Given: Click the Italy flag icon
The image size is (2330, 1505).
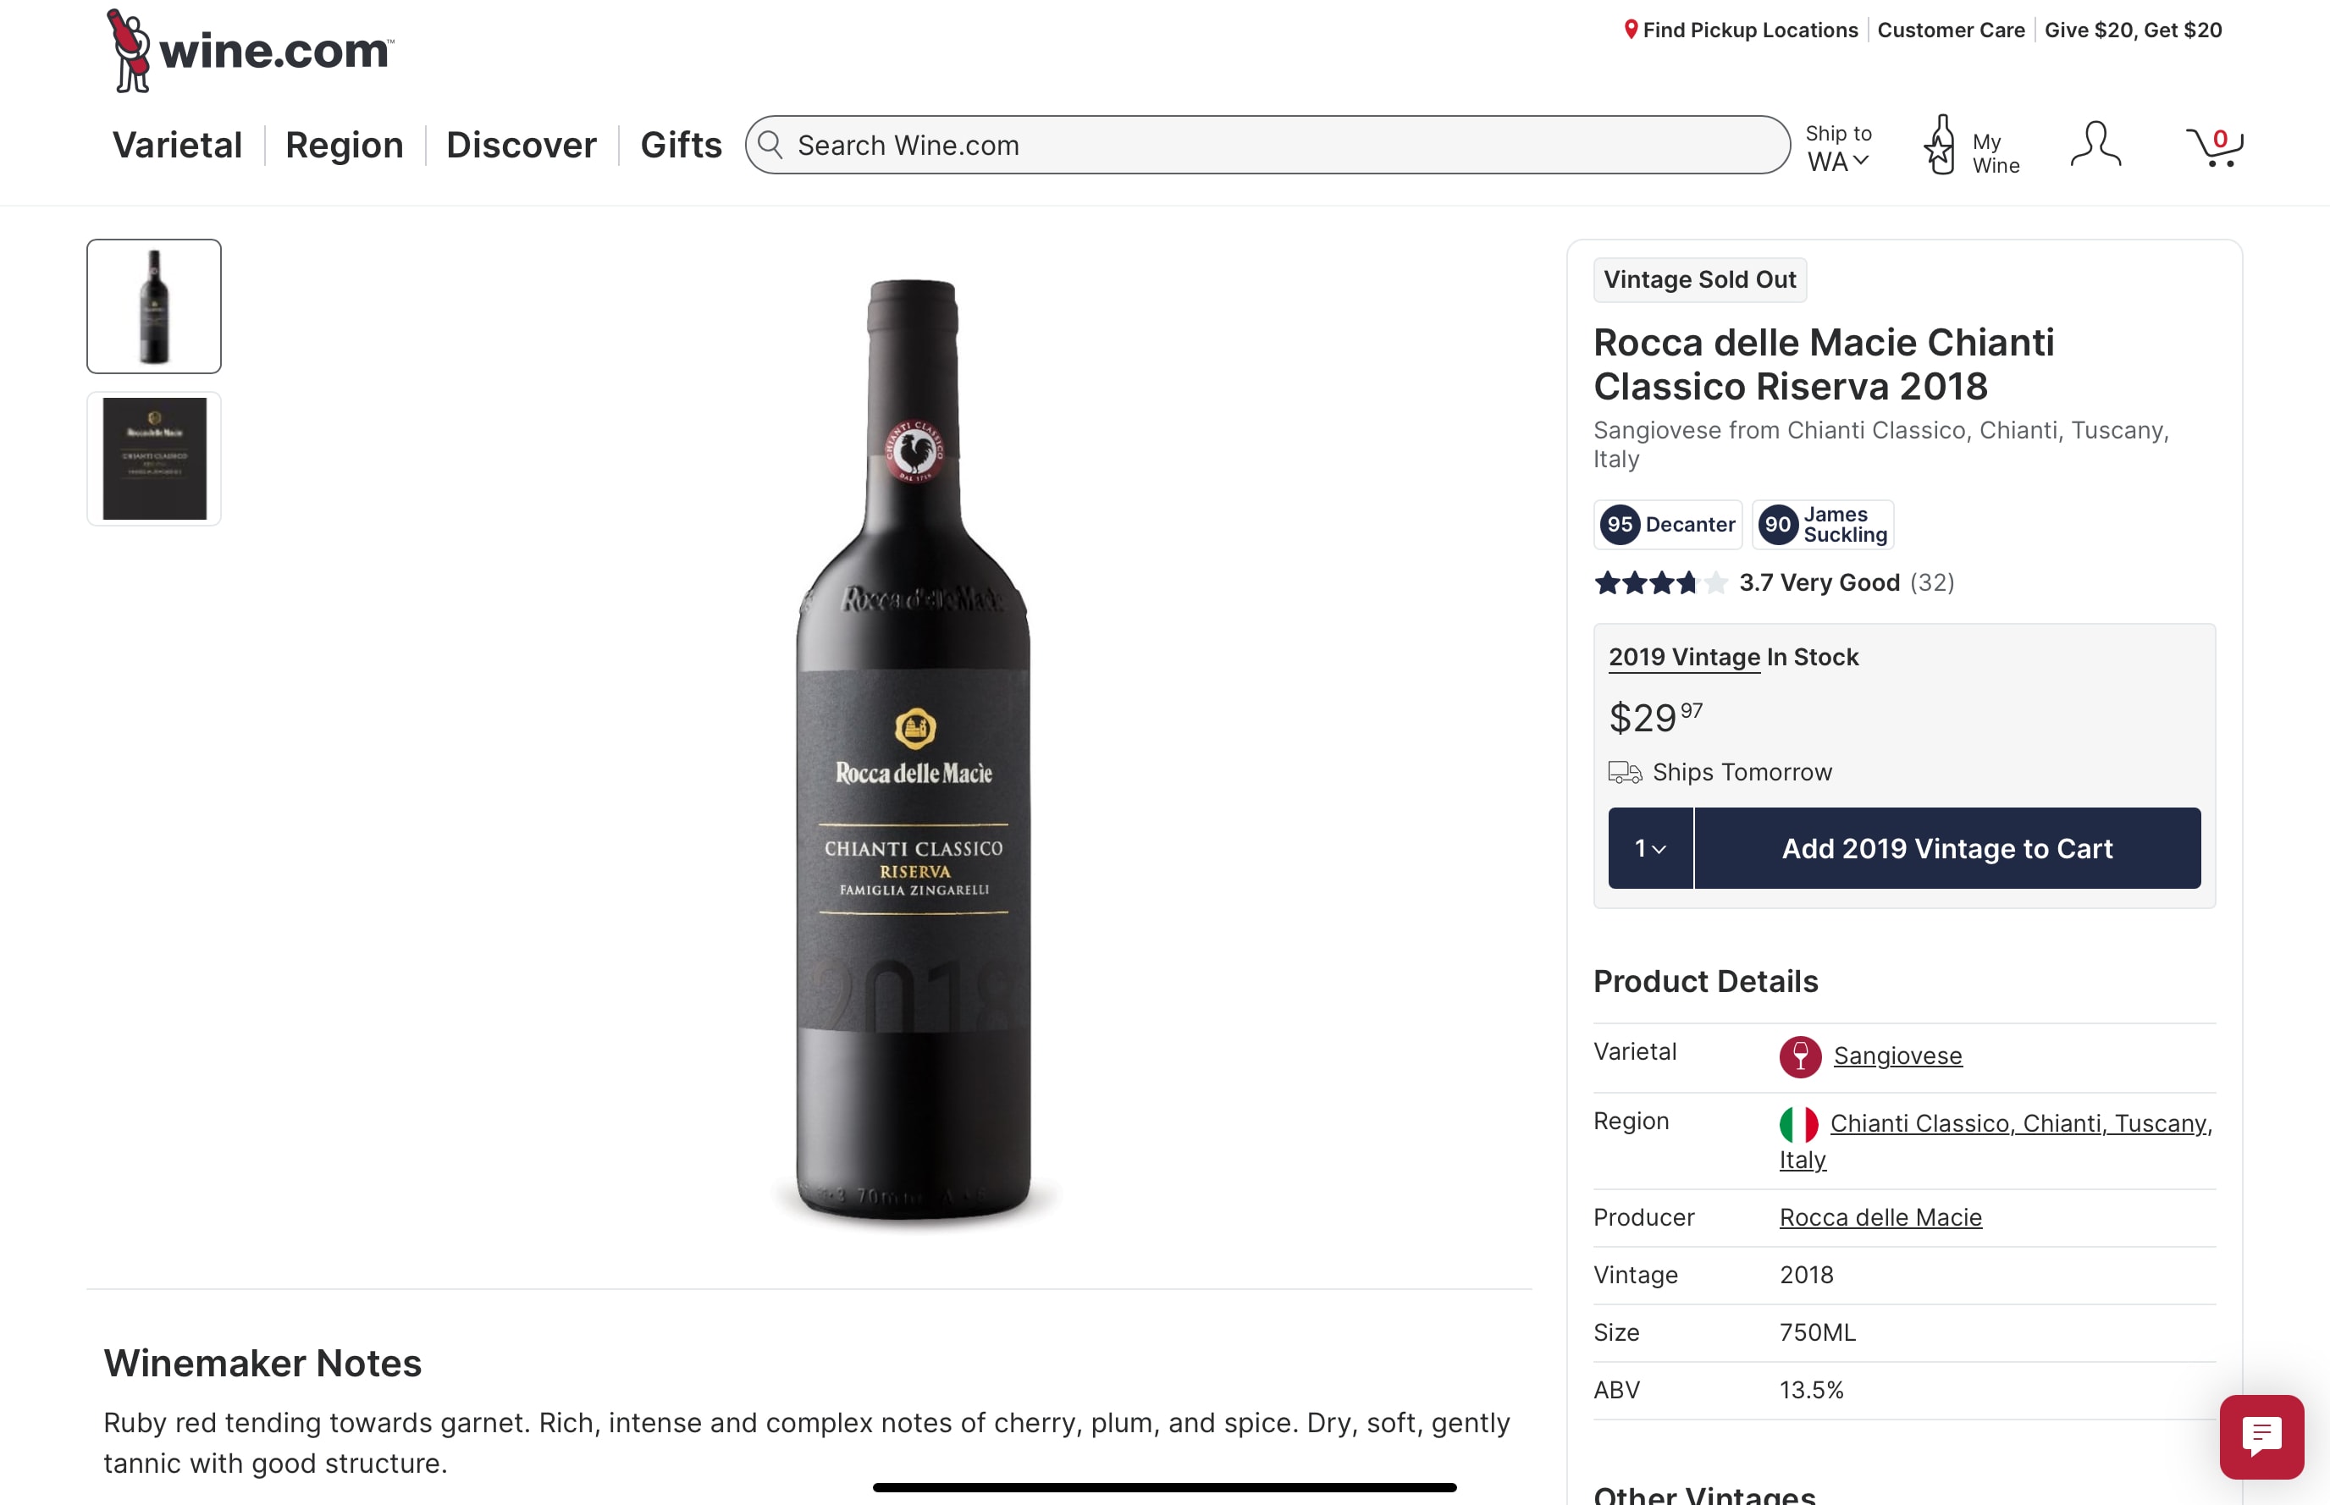Looking at the screenshot, I should pyautogui.click(x=1798, y=1124).
